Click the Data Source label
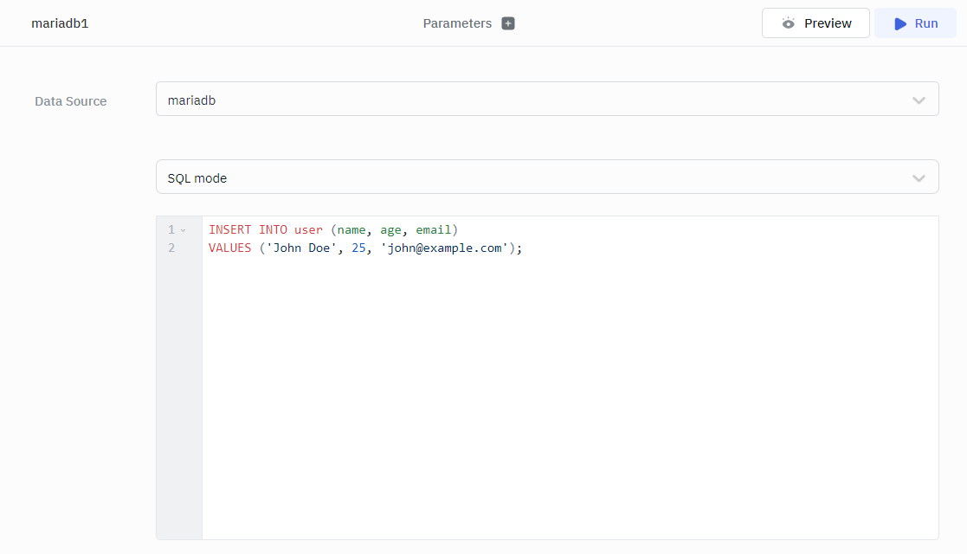This screenshot has height=554, width=967. coord(71,101)
